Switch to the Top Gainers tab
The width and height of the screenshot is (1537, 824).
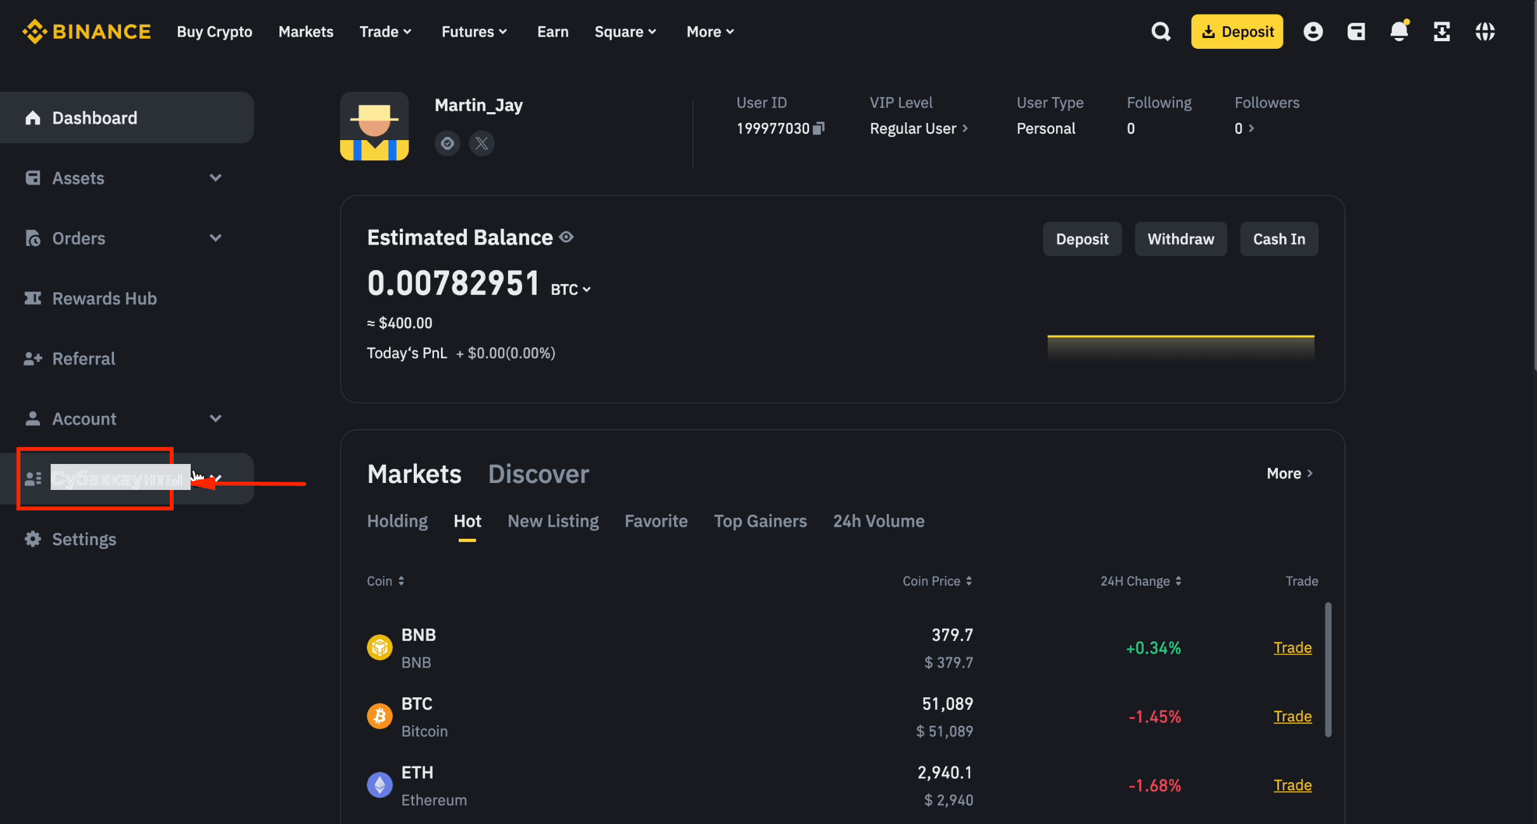tap(760, 521)
